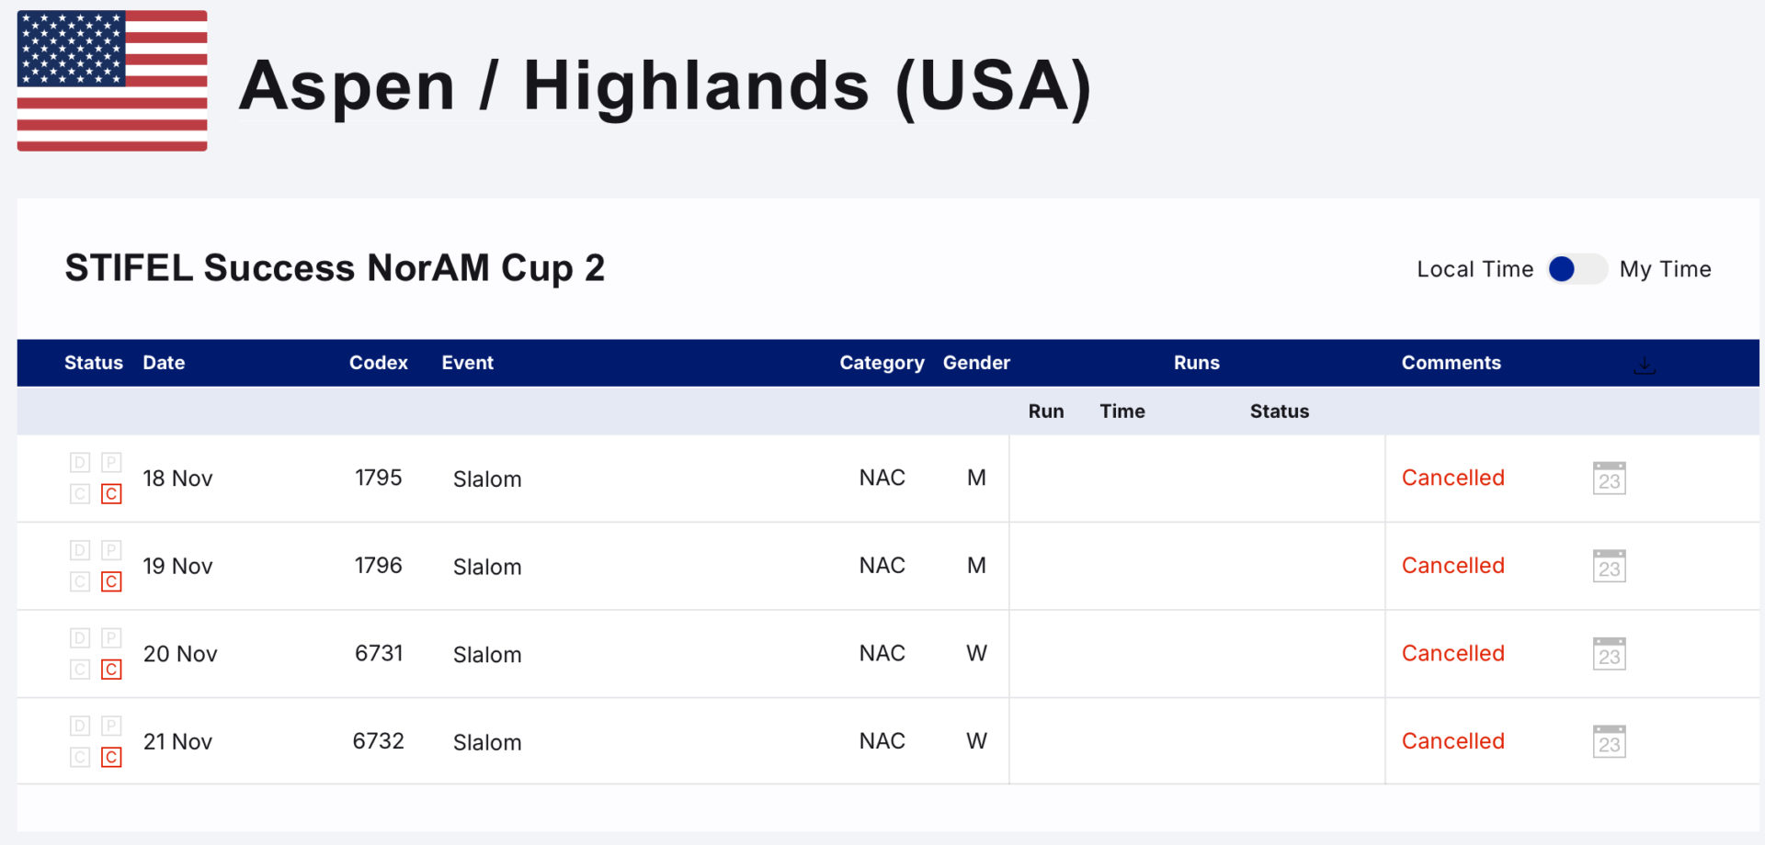Click red C status icon for codex 6731

[x=111, y=670]
